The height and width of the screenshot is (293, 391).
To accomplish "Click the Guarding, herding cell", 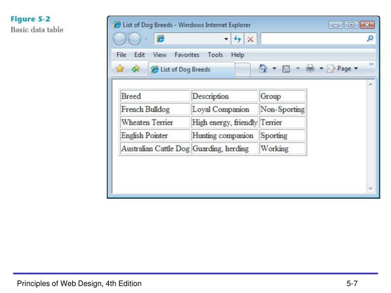I will click(225, 148).
